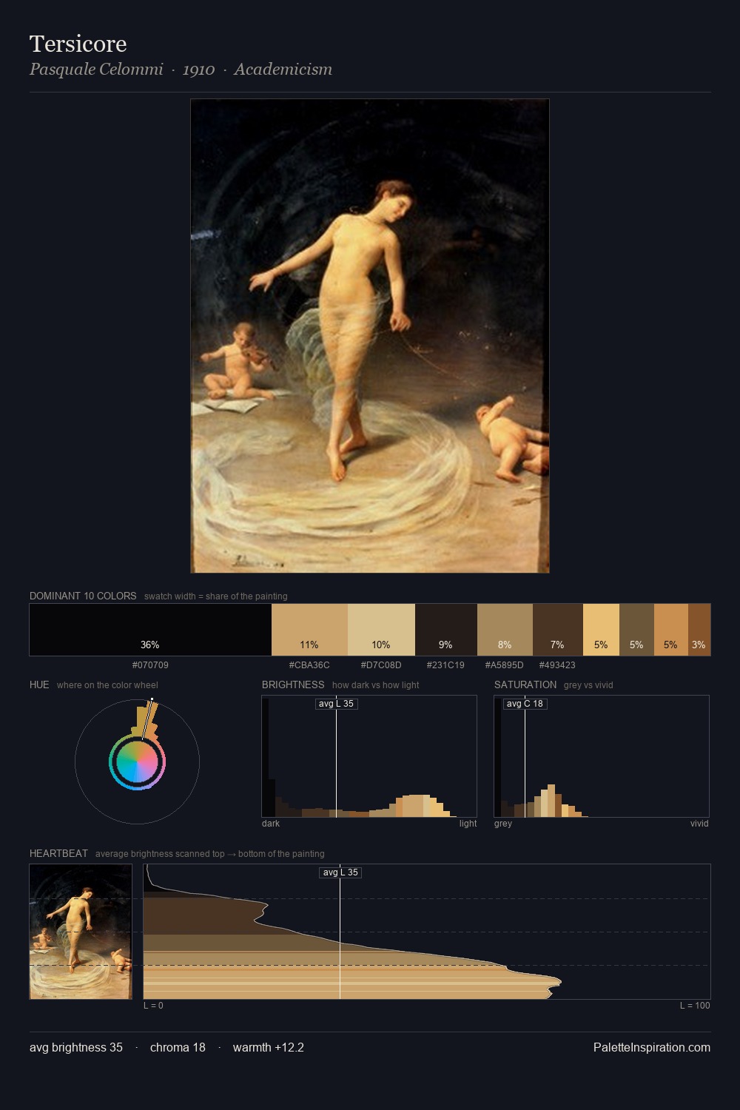
Task: Open the main Tersicore painting image
Action: point(370,336)
